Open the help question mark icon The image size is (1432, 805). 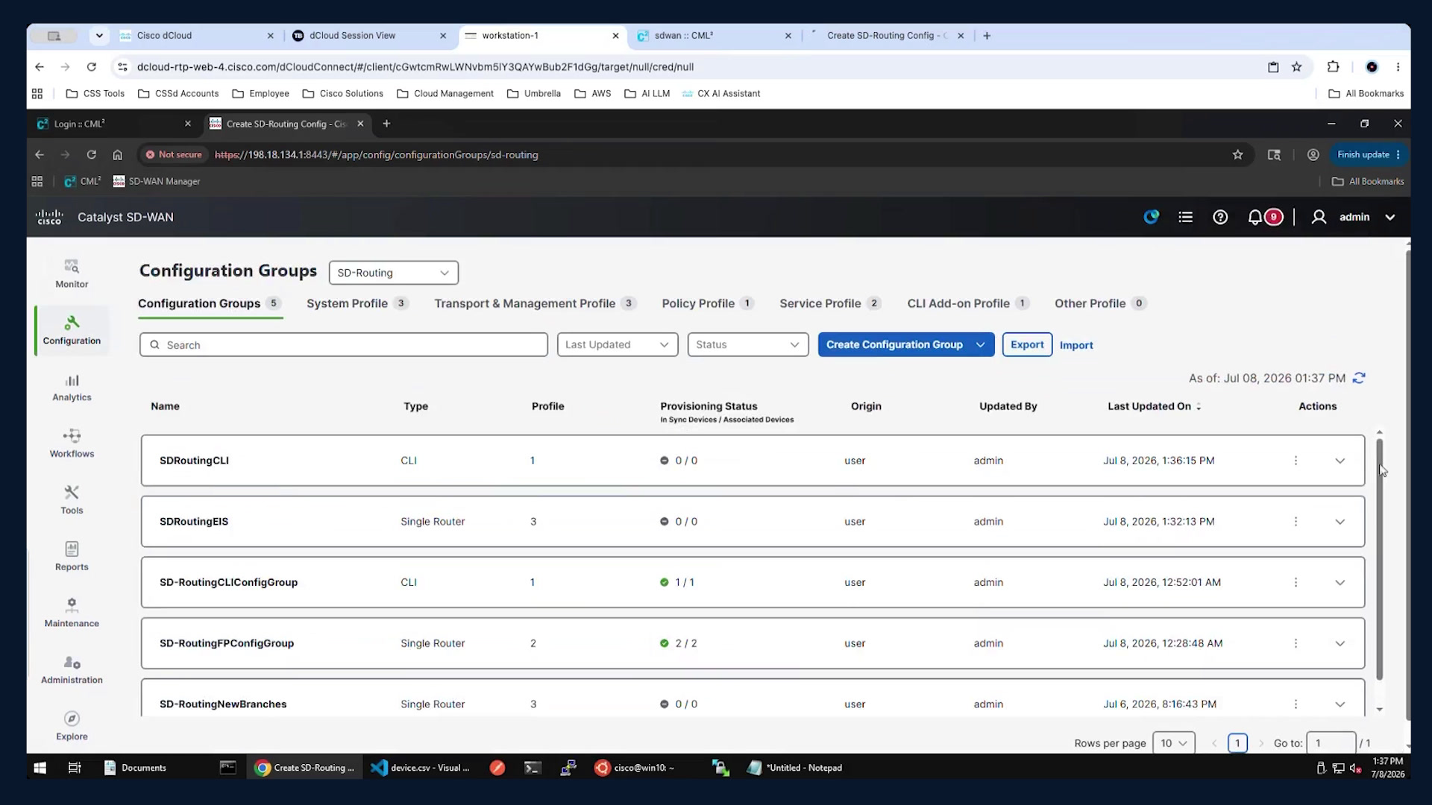pyautogui.click(x=1220, y=217)
